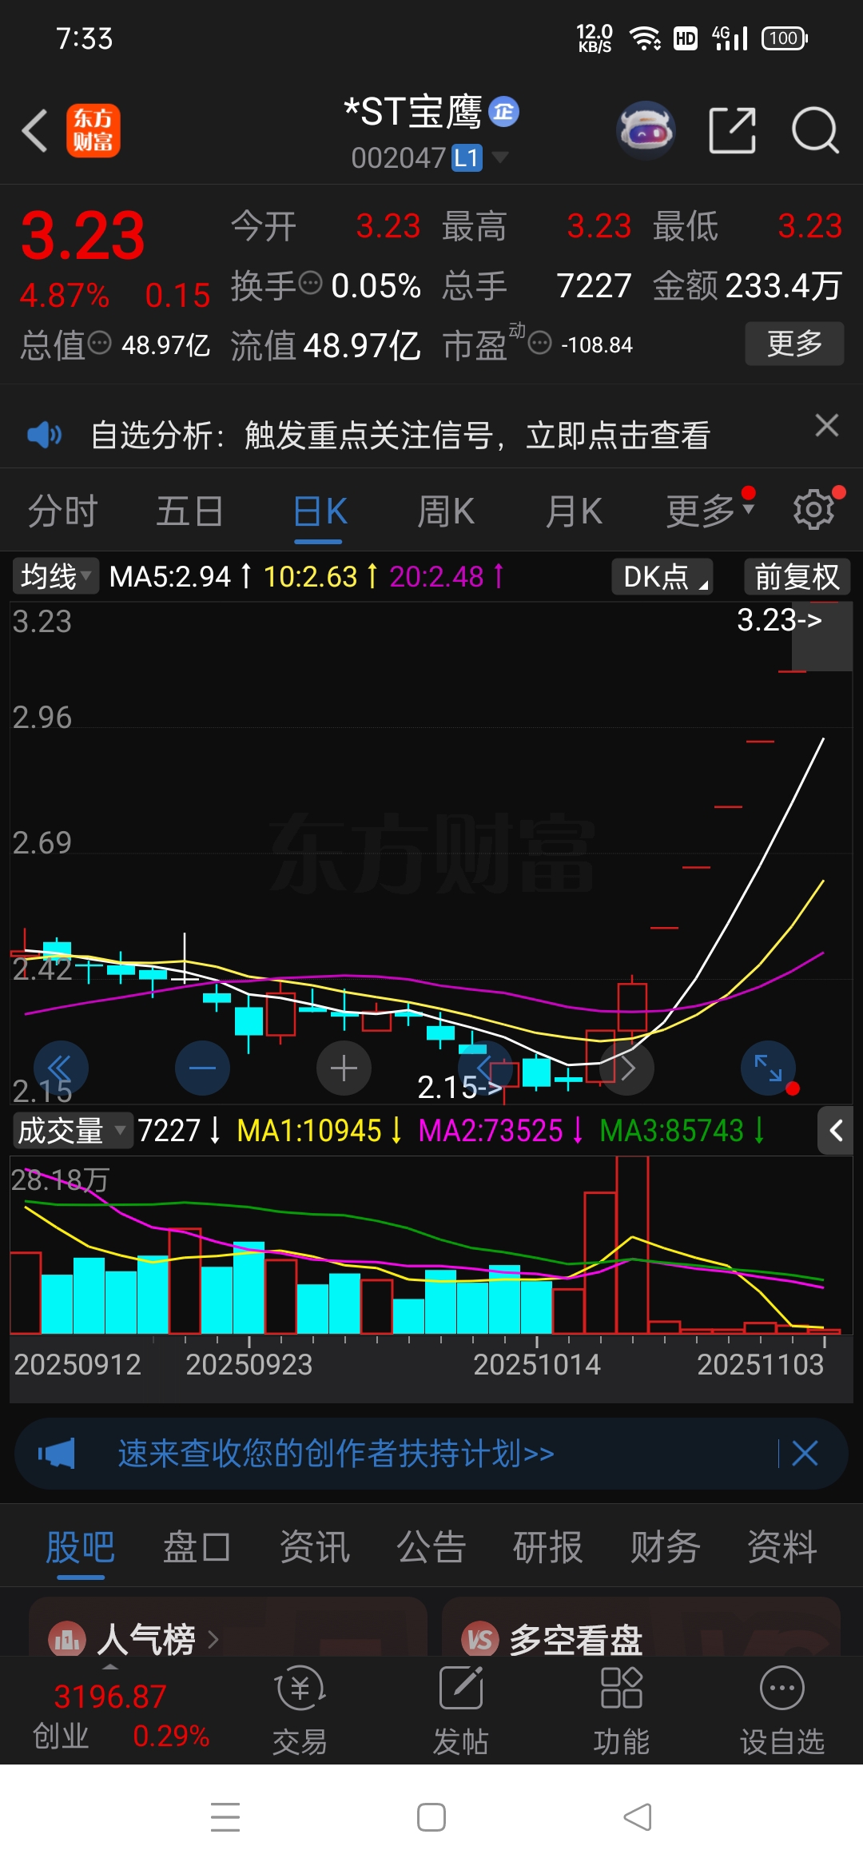Tap the 3.23-> high price marker
The width and height of the screenshot is (863, 1870).
point(779,620)
